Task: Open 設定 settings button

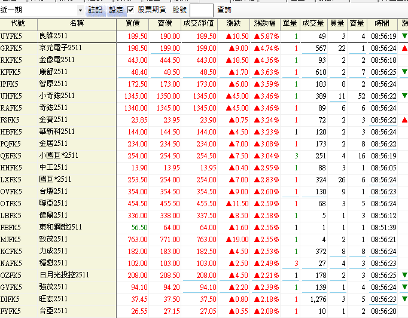Action: 116,10
